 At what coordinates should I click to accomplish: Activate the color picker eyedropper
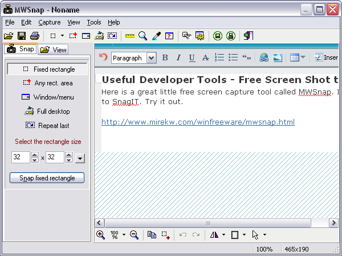[x=156, y=36]
